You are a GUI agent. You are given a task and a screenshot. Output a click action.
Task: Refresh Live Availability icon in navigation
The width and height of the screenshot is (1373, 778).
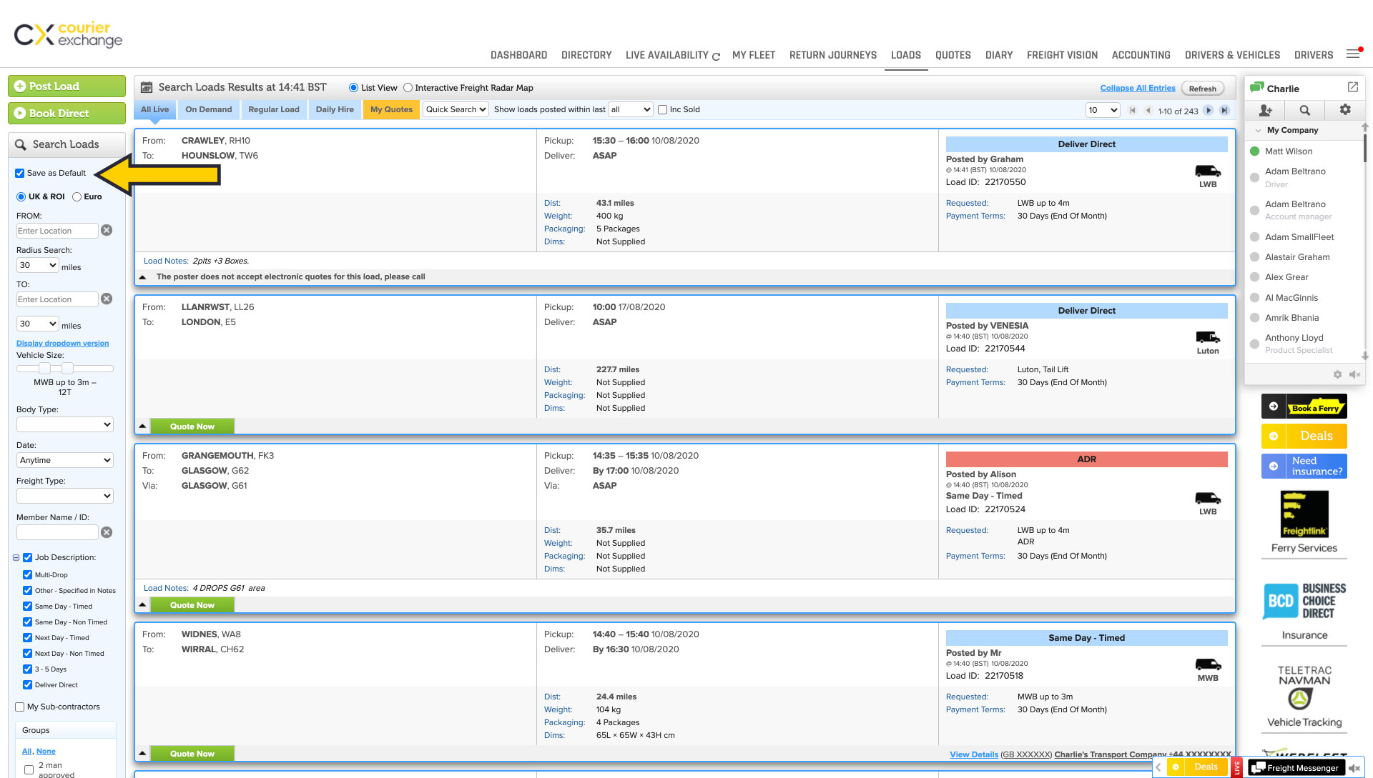point(716,56)
